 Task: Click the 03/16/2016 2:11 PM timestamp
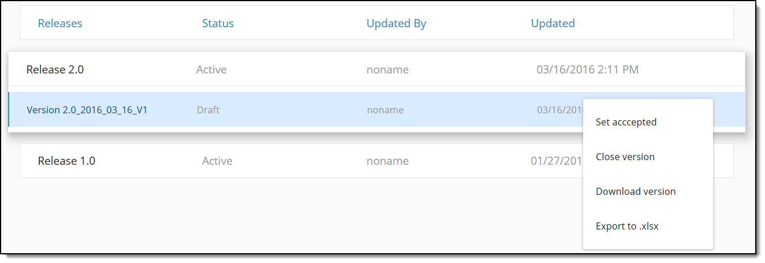click(x=587, y=69)
